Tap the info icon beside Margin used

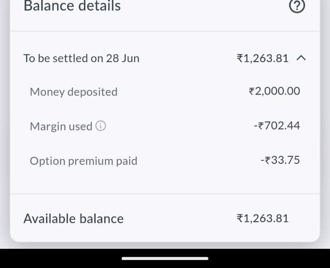point(101,126)
